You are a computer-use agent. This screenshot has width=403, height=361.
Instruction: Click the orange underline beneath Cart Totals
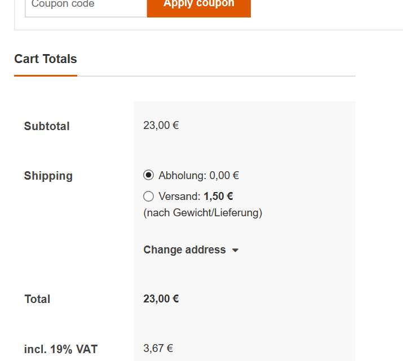(46, 75)
